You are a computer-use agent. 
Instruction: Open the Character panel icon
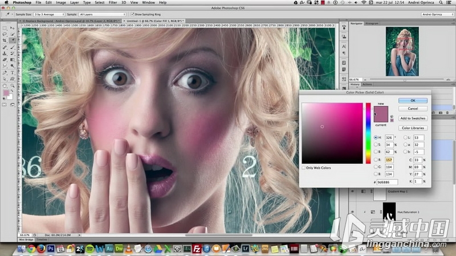point(344,47)
